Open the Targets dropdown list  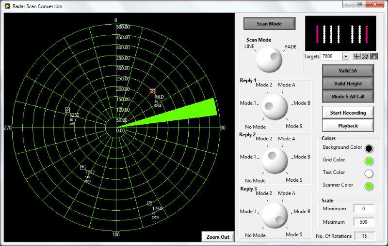point(346,57)
